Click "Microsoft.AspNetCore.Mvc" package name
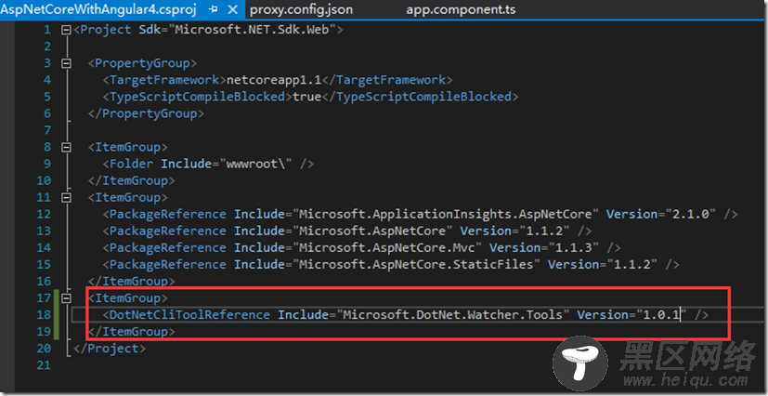768x396 pixels. 387,247
